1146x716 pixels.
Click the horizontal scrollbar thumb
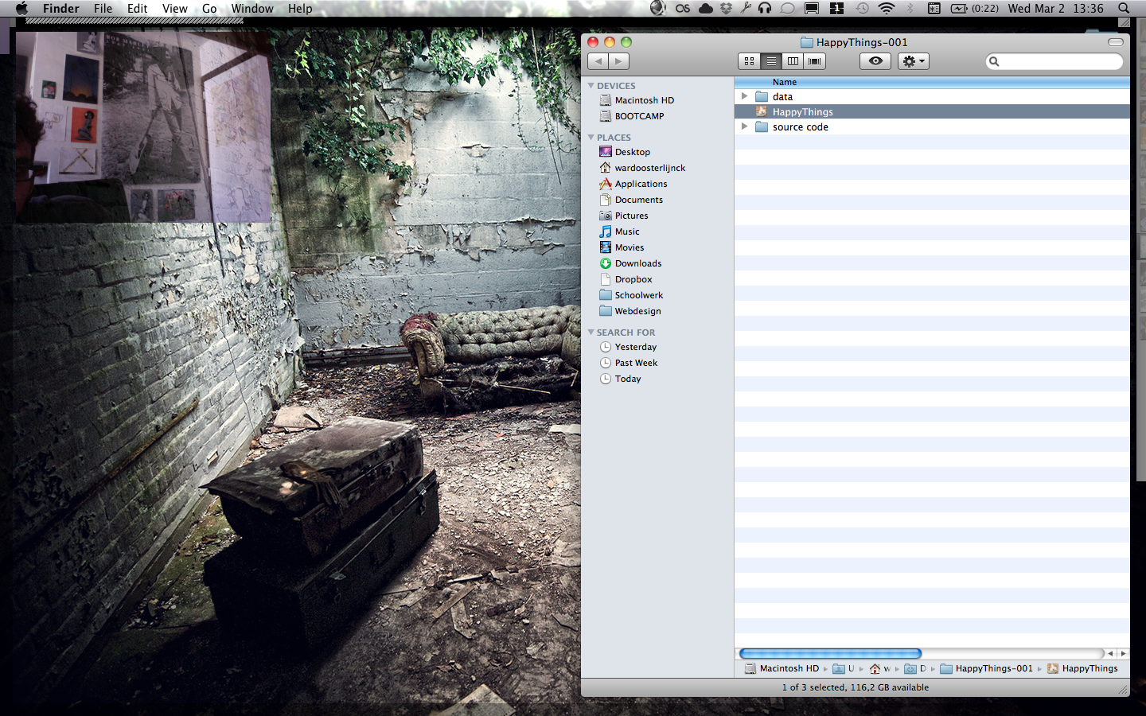point(830,653)
